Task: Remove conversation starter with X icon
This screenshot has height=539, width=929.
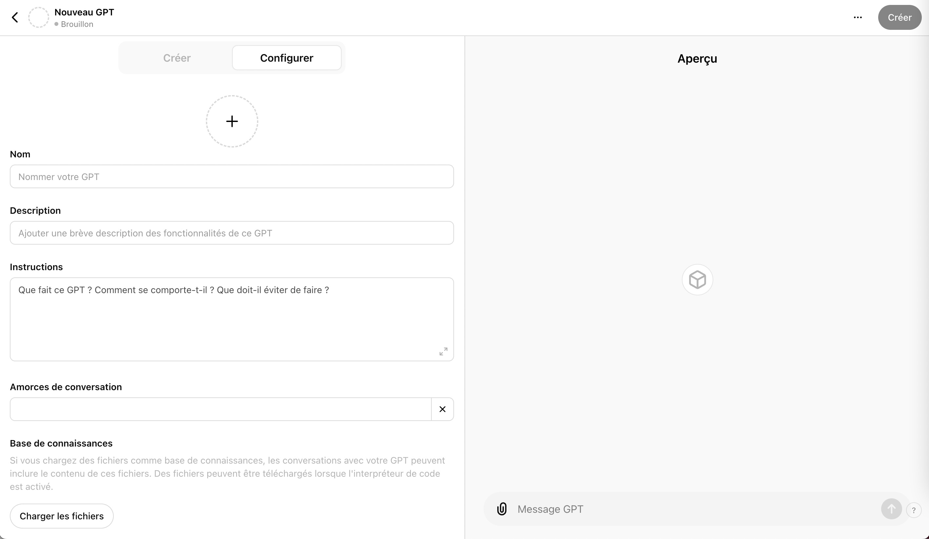Action: (x=443, y=409)
